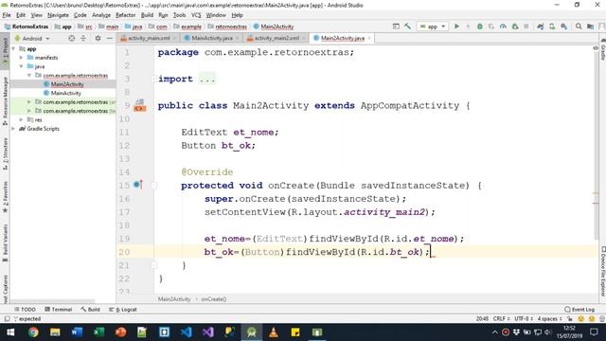The image size is (606, 341).
Task: Open Microsoft Word from the taskbar
Action: (x=77, y=332)
